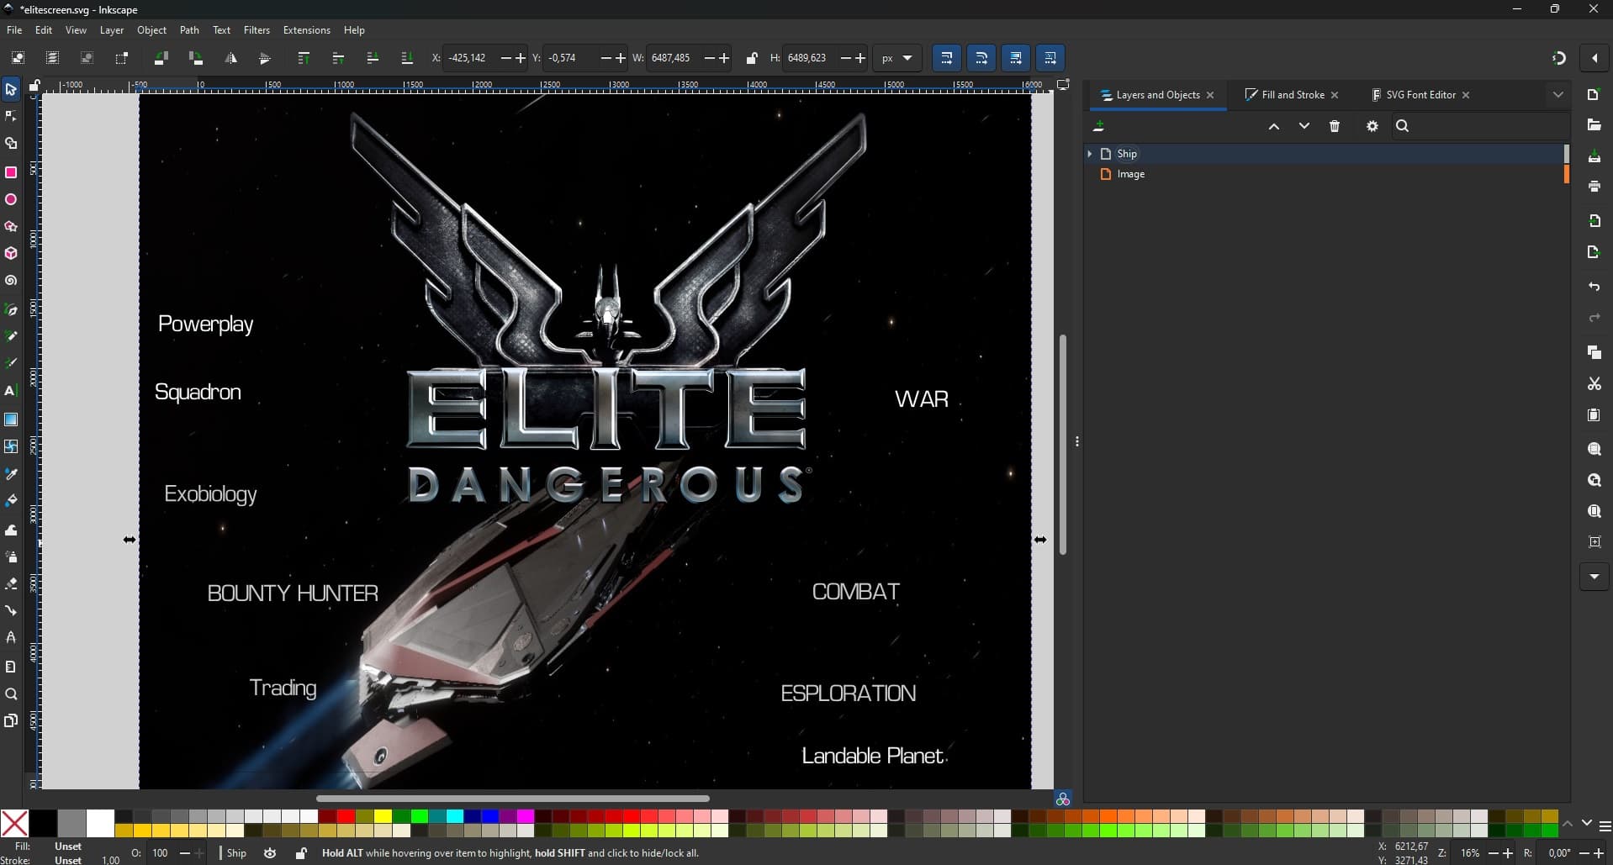Select the Image layer
The width and height of the screenshot is (1613, 865).
click(1130, 174)
